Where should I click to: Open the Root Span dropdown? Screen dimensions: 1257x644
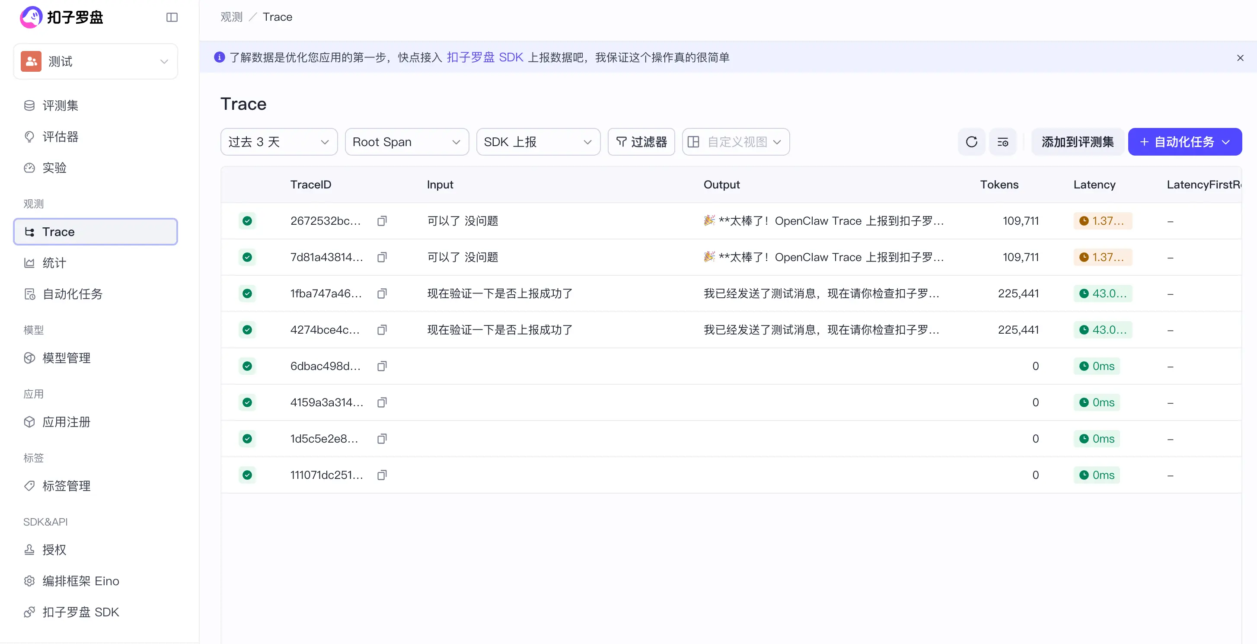coord(407,142)
